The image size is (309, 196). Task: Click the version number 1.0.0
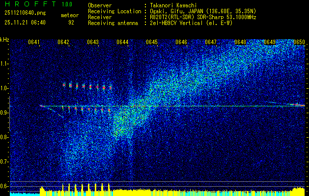pyautogui.click(x=67, y=4)
